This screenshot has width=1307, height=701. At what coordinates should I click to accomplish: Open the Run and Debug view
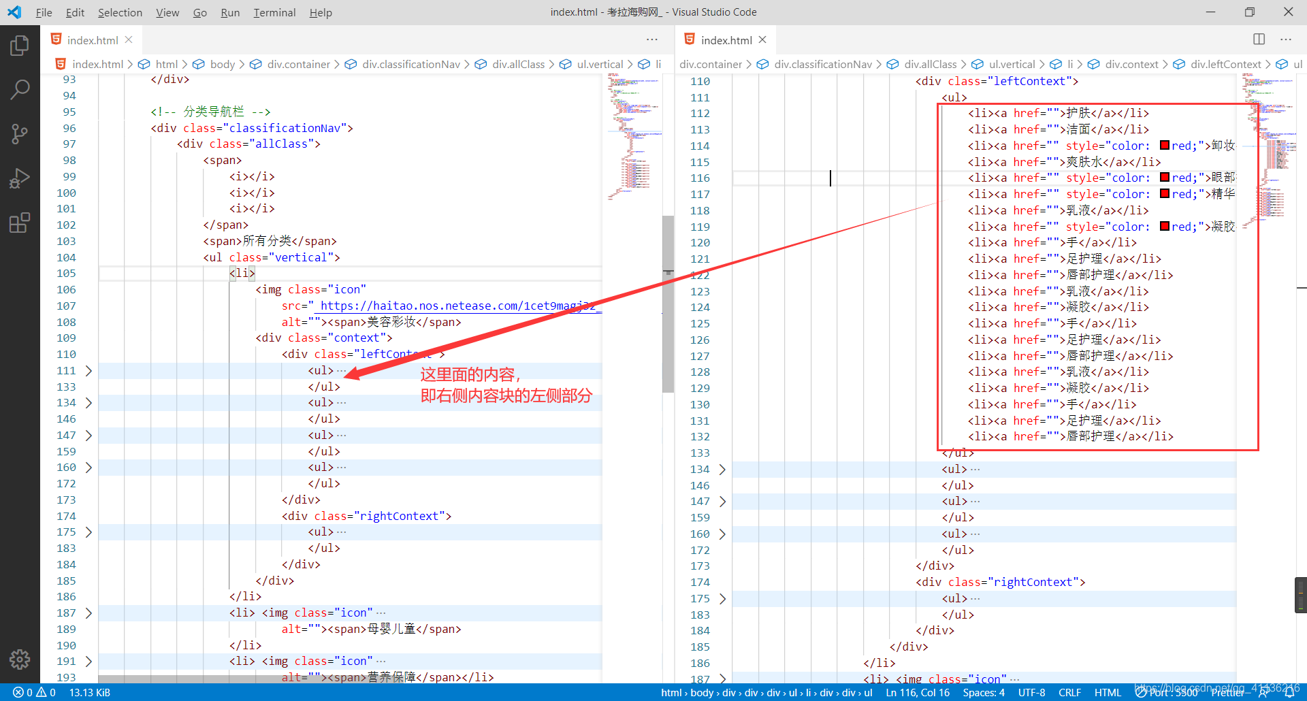(x=20, y=178)
